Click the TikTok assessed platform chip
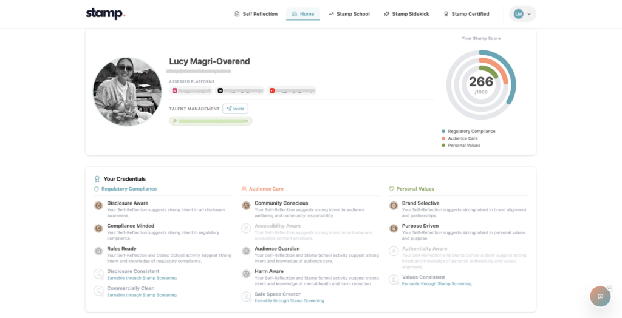The width and height of the screenshot is (622, 318). pos(239,91)
